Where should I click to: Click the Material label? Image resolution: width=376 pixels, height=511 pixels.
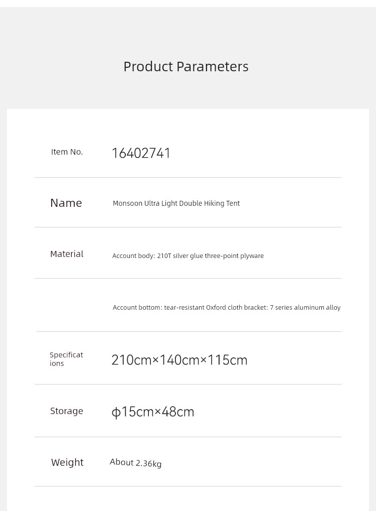(67, 254)
